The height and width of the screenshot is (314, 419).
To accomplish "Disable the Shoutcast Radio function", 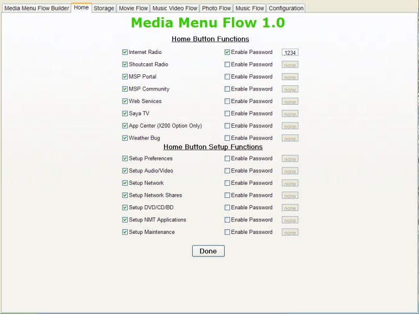I will (x=125, y=65).
